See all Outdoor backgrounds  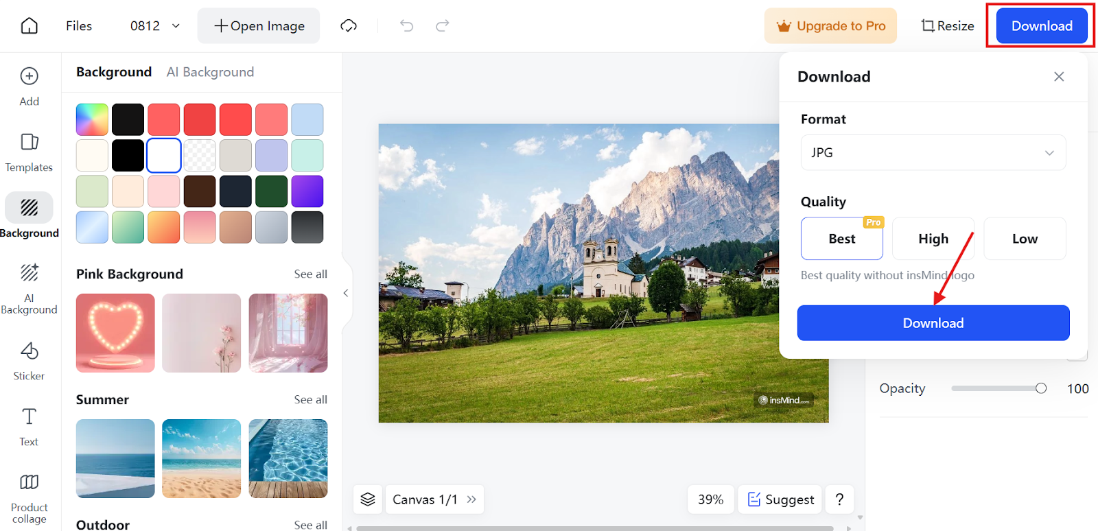coord(311,524)
